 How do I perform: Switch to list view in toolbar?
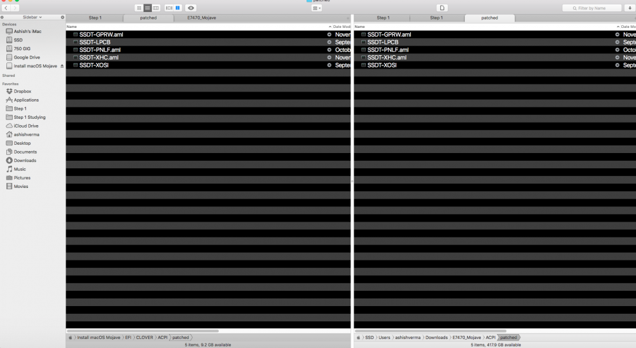(148, 8)
